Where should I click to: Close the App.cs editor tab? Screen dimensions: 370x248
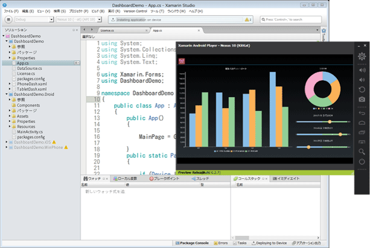[199, 30]
